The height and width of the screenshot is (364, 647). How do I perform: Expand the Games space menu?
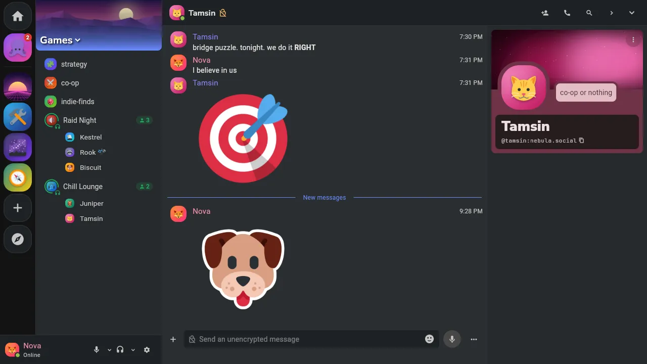(x=60, y=40)
